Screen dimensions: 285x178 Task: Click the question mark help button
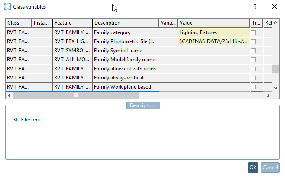pos(255,7)
